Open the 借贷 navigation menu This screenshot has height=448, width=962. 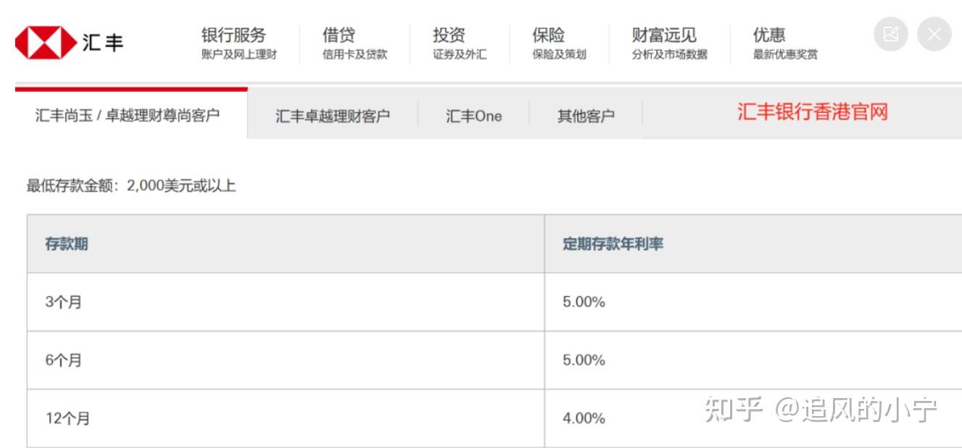tap(338, 35)
